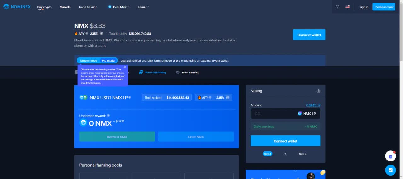Viewport: 403px width, 179px height.
Task: Expand the Learn menu
Action: pos(143,7)
